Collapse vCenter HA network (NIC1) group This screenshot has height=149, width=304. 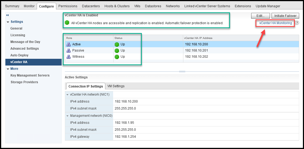click(68, 95)
